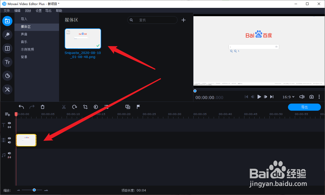Click the timeline zoom slider handle

pos(34,190)
